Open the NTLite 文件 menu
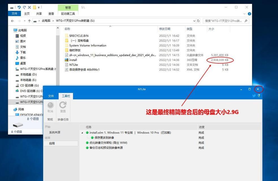Viewport: 278px width, 181px height. (x=51, y=96)
